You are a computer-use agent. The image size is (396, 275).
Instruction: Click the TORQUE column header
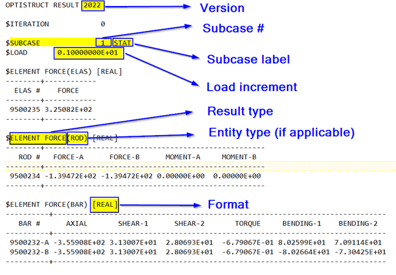point(248,223)
